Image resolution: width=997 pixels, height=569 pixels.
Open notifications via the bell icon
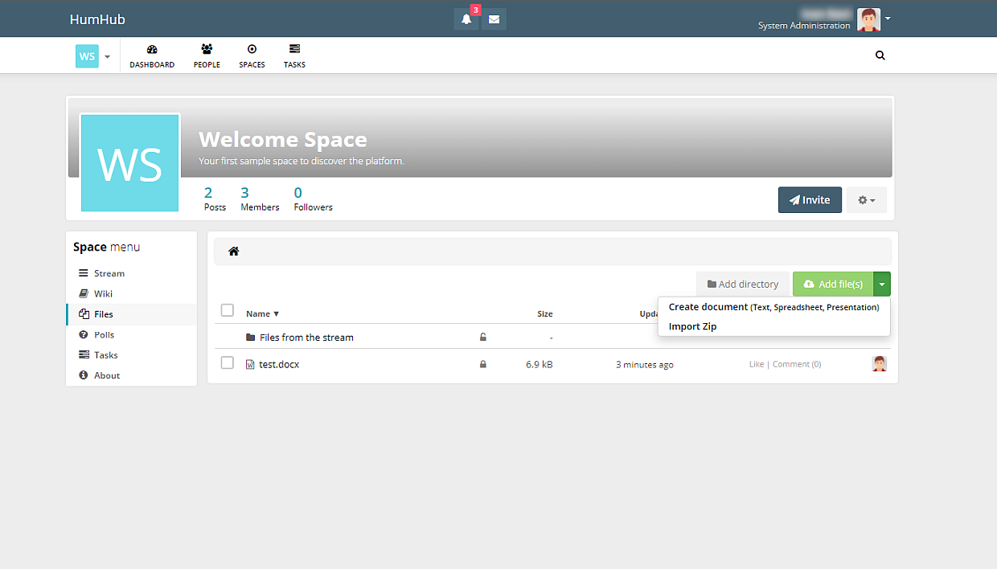[x=466, y=19]
